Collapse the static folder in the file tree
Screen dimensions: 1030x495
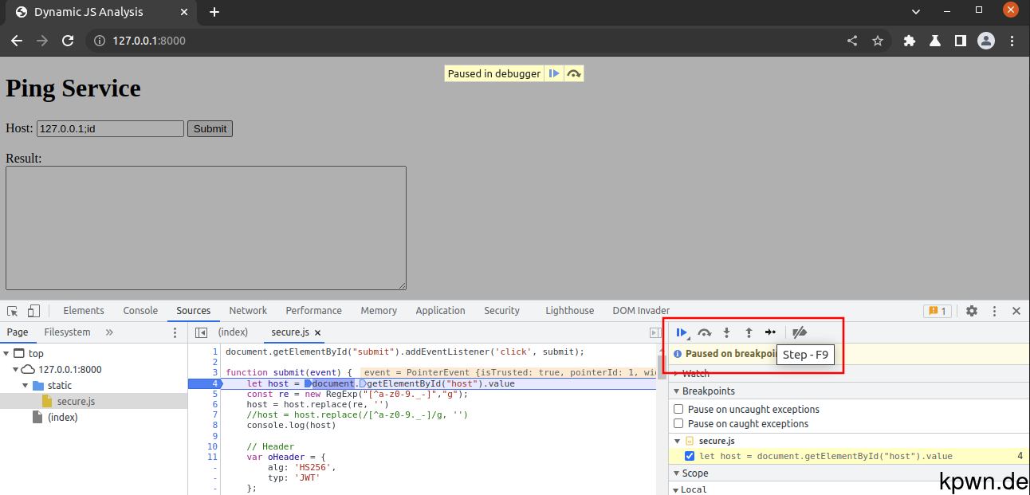pyautogui.click(x=25, y=385)
